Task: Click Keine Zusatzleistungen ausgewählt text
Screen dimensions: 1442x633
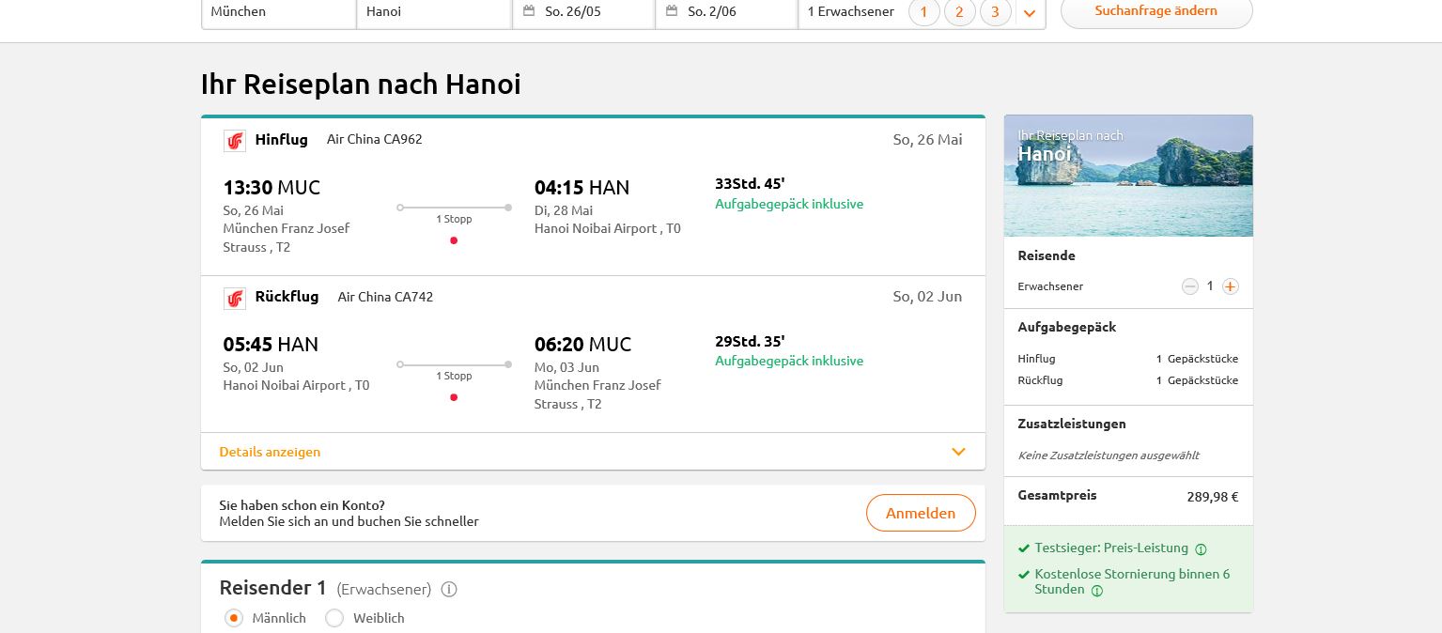Action: [x=1109, y=455]
